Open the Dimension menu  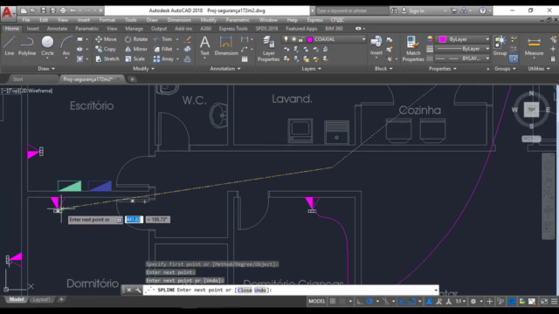click(x=179, y=20)
